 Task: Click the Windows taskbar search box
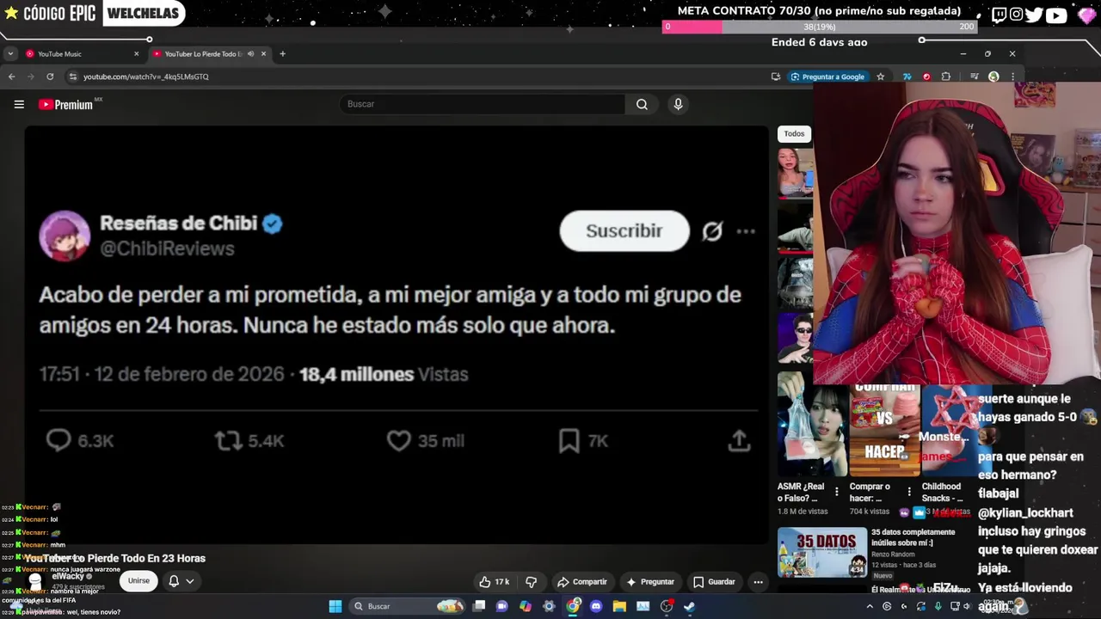click(409, 606)
